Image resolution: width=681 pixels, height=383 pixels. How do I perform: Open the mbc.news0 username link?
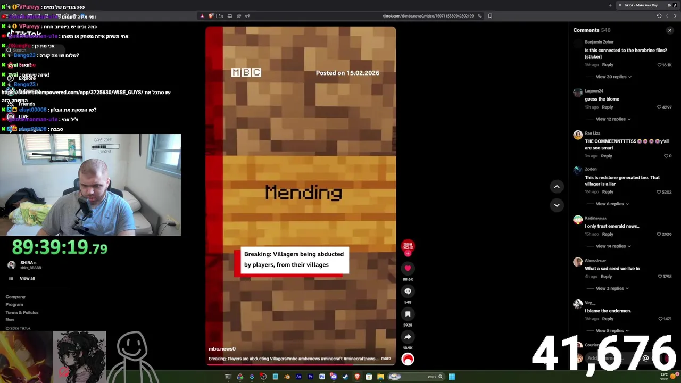pos(222,349)
